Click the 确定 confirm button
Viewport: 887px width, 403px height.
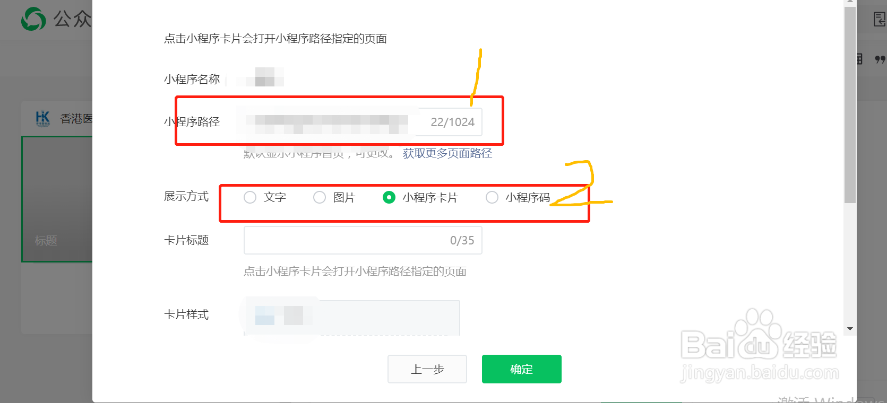[x=521, y=369]
